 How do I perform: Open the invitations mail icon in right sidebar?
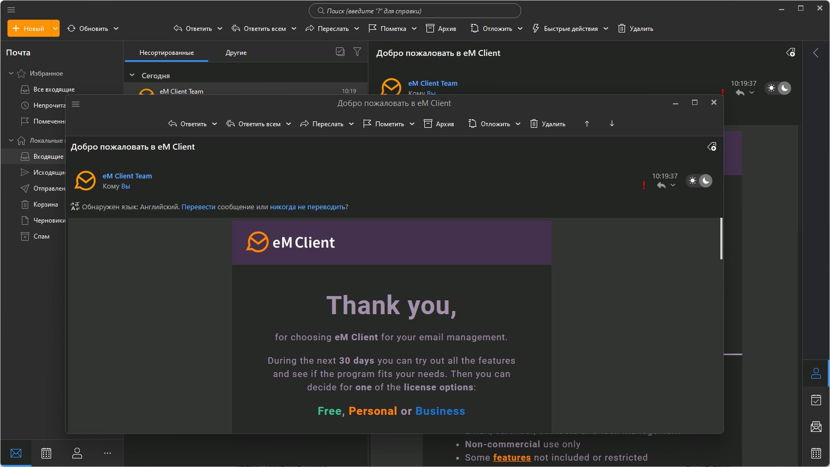(816, 427)
